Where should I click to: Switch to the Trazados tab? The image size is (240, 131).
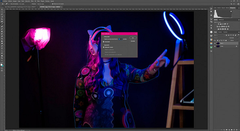tap(225, 32)
